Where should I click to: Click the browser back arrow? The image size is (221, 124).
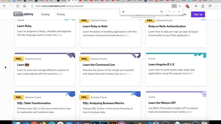coord(4,6)
